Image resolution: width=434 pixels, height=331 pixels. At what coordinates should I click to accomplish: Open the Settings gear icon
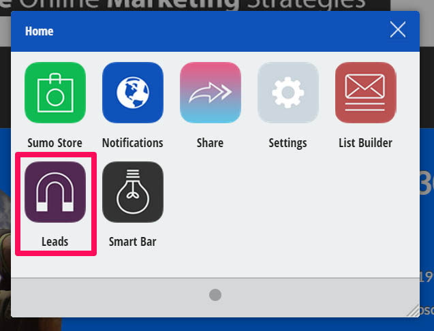tap(288, 93)
